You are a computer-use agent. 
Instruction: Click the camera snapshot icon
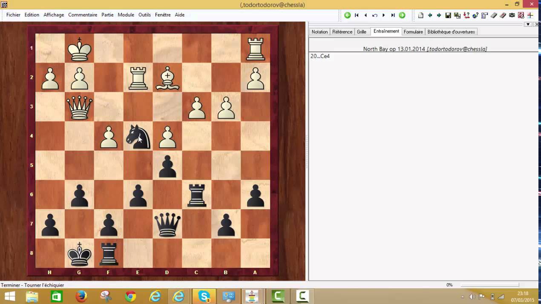point(512,15)
